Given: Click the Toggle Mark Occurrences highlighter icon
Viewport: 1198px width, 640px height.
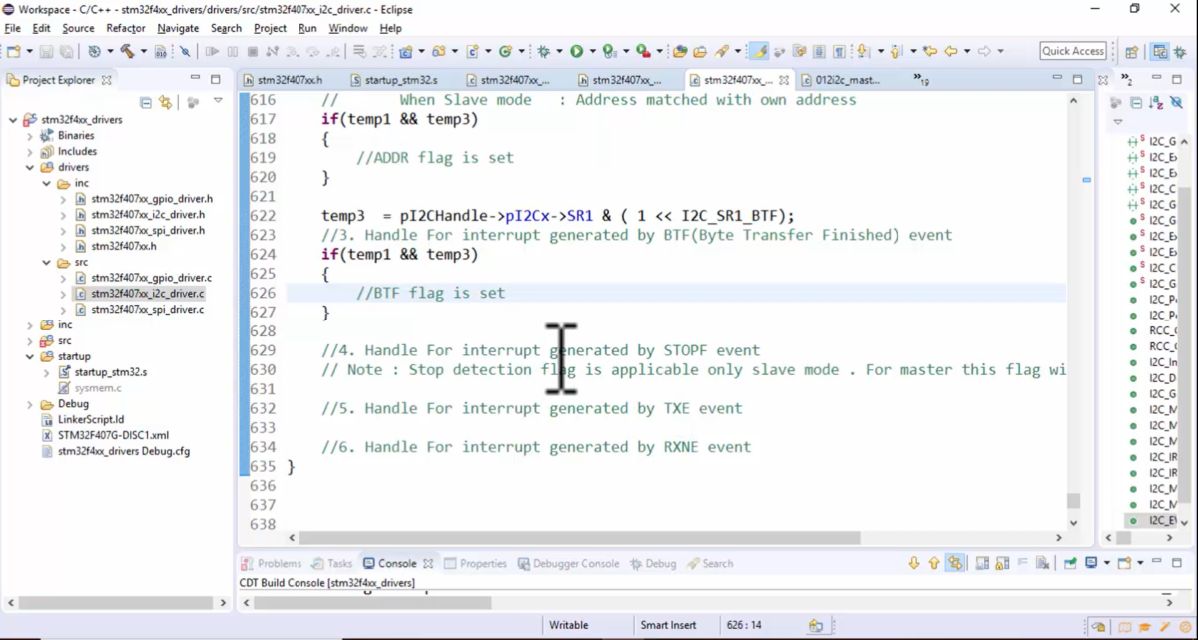Looking at the screenshot, I should [759, 51].
